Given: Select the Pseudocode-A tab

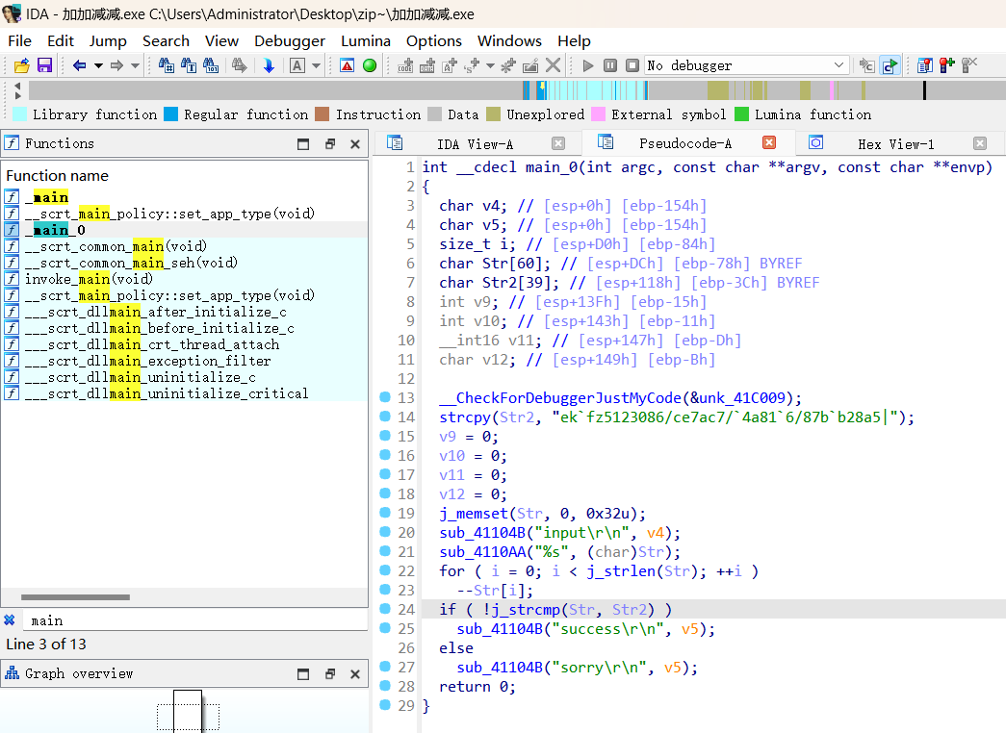Looking at the screenshot, I should pyautogui.click(x=685, y=143).
